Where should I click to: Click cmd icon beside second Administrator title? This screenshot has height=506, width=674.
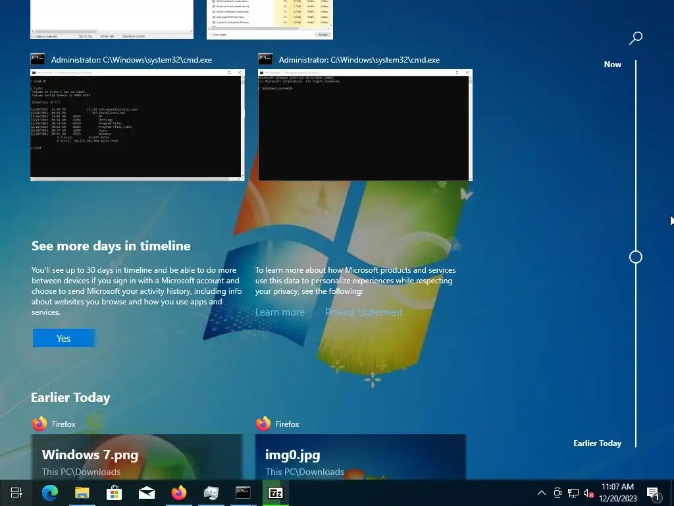pyautogui.click(x=265, y=59)
